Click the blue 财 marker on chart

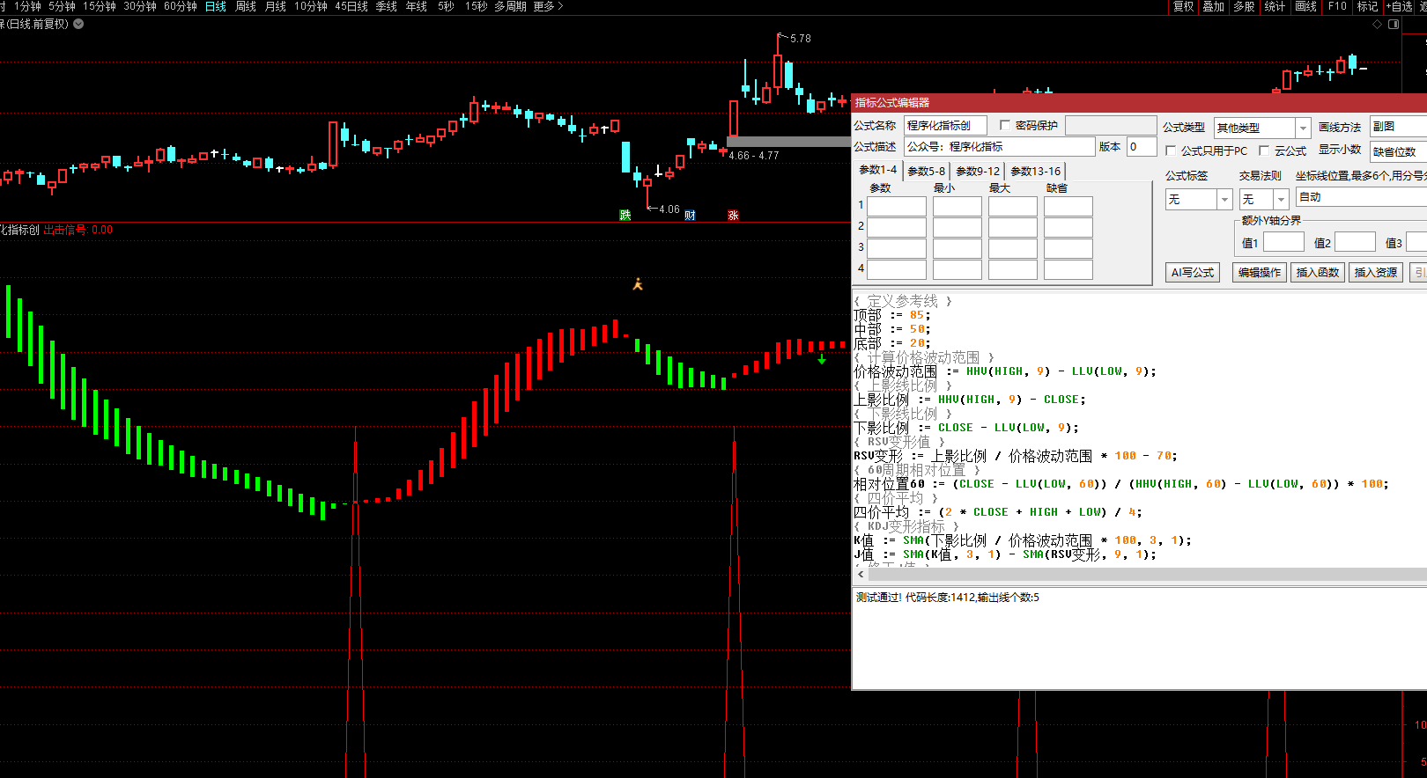(x=691, y=216)
